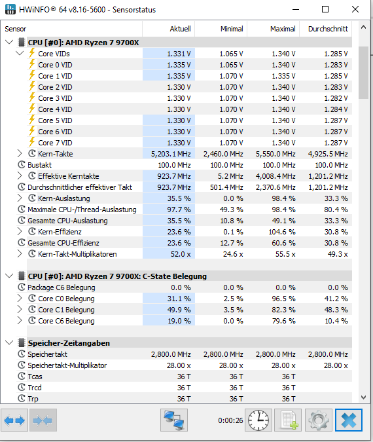Expand the Kern-Auslastung node
The width and height of the screenshot is (373, 442).
click(20, 198)
